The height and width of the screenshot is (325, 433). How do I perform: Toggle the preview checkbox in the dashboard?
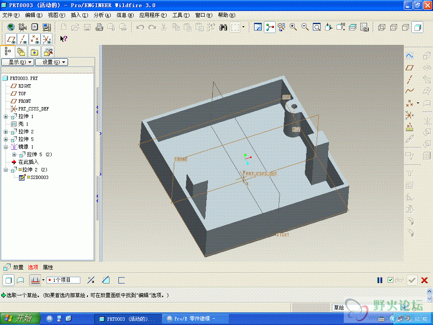coord(390,280)
